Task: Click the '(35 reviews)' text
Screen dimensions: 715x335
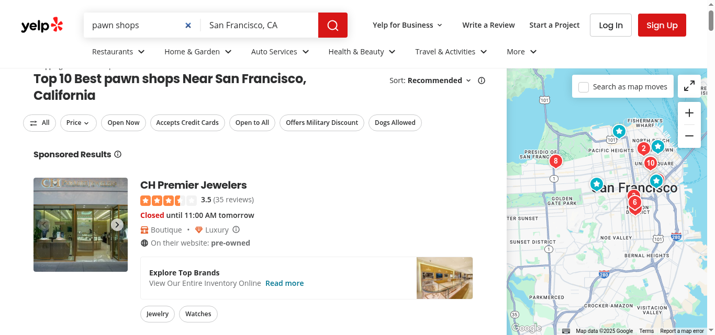Action: click(233, 200)
